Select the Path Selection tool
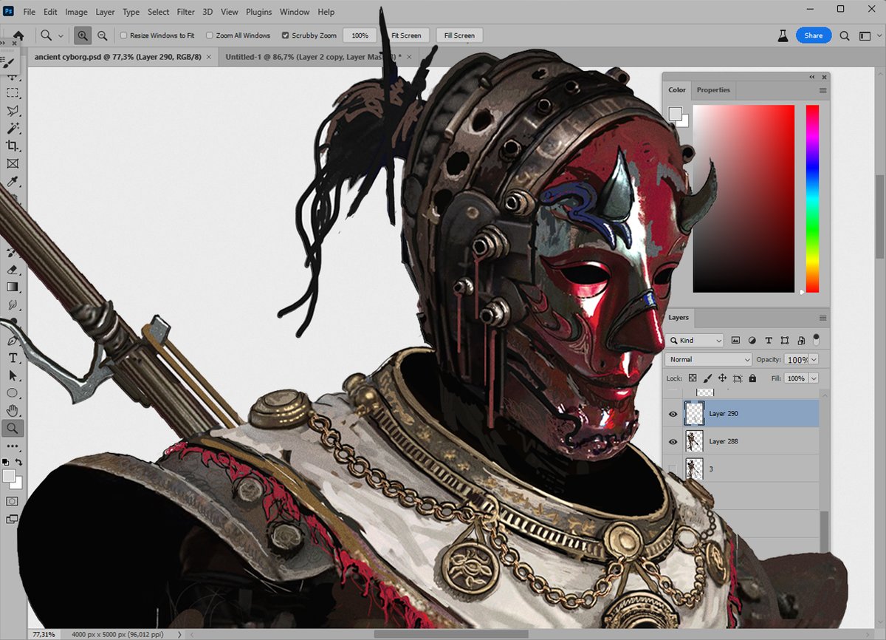Screen dimensions: 886x640 (x=13, y=375)
